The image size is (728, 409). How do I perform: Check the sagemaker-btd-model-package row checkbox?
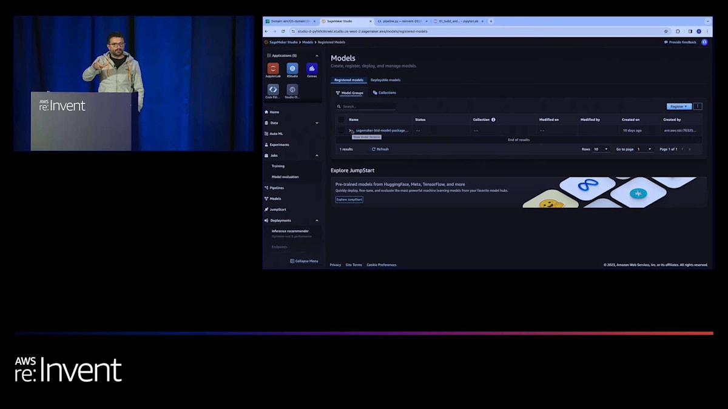341,130
